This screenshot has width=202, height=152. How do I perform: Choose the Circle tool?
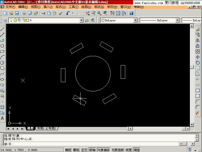pyautogui.click(x=2, y=63)
